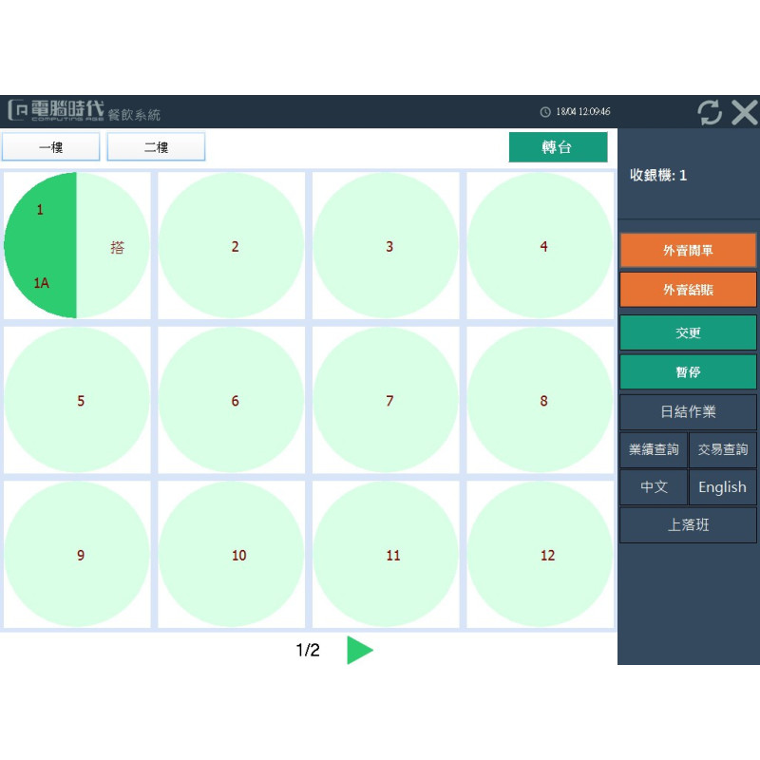
Task: Choose the occupied table 1 green half
Action: (41, 246)
